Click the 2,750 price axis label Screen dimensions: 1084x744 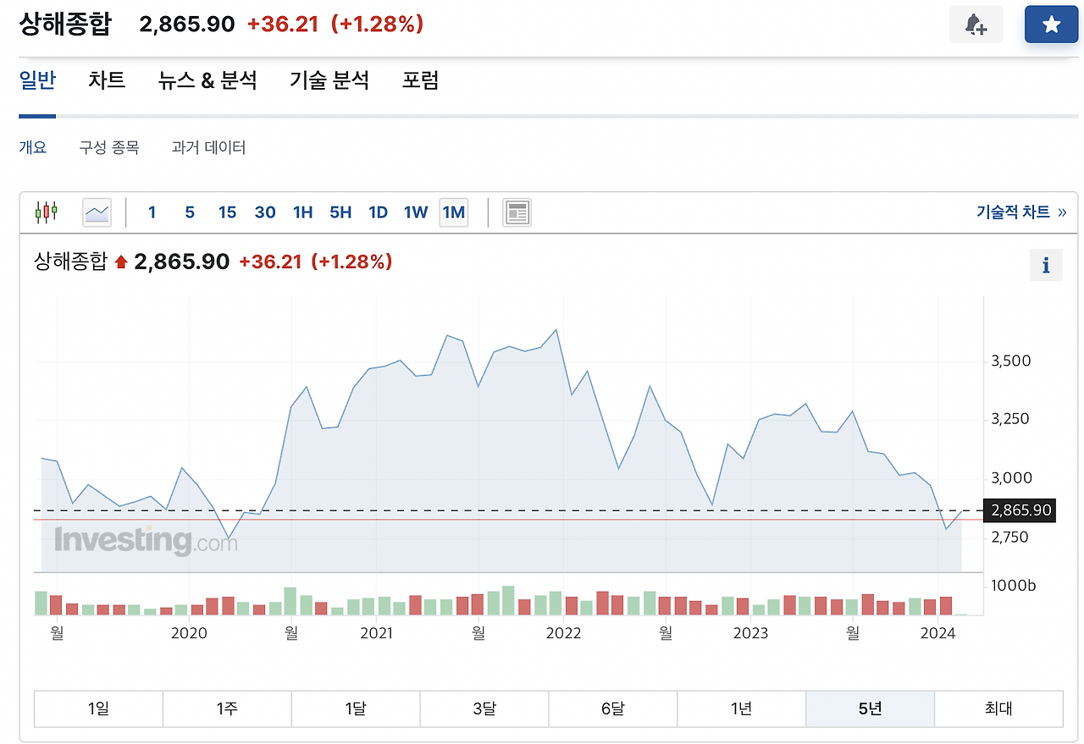coord(1009,537)
